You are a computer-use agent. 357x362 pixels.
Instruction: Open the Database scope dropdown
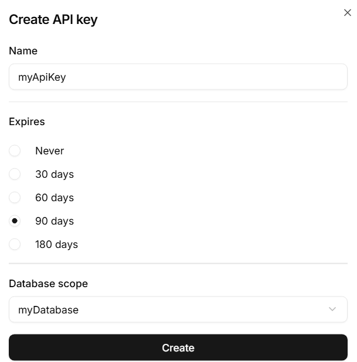(x=178, y=309)
